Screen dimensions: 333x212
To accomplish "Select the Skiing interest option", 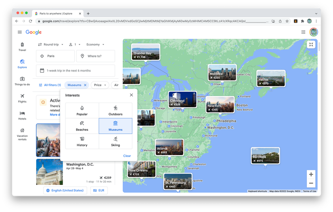I will [115, 141].
